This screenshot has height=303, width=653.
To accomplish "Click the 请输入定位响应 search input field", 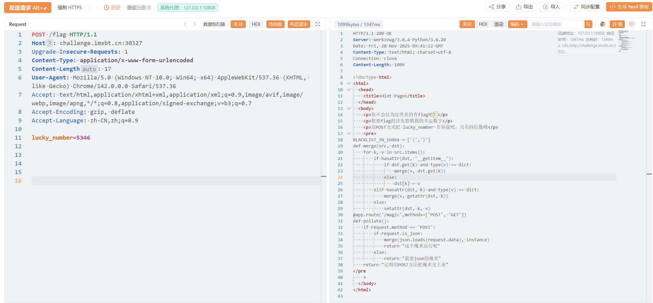I will pyautogui.click(x=556, y=24).
